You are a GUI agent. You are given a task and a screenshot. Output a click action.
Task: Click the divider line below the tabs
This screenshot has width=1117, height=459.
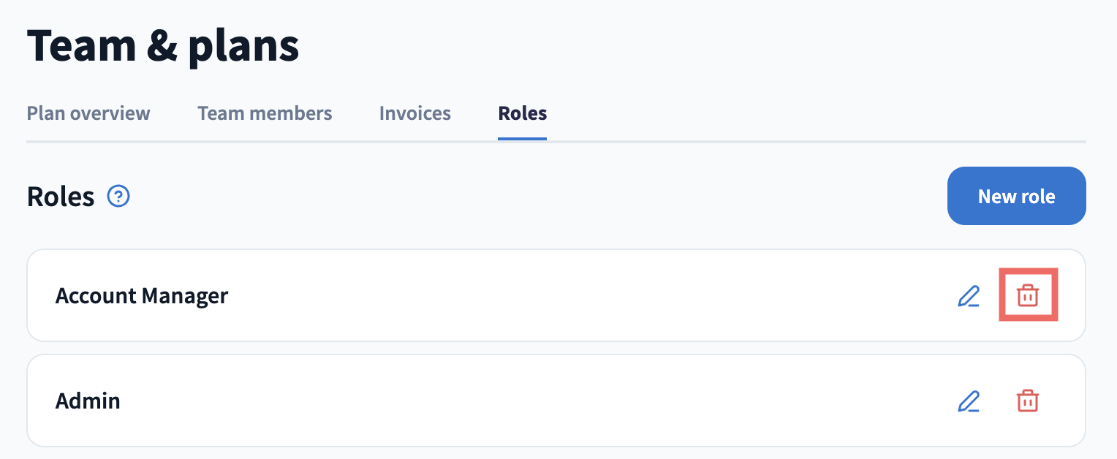coord(556,141)
